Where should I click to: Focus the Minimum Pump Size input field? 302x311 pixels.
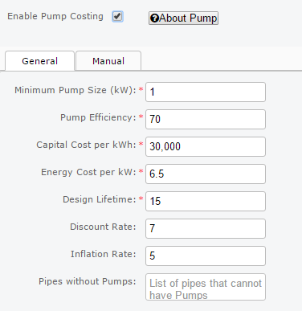click(206, 92)
